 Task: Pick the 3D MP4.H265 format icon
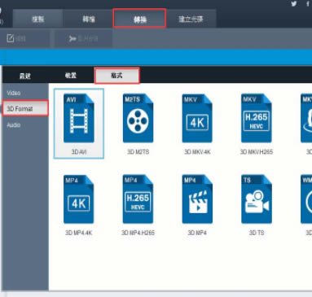(x=138, y=199)
